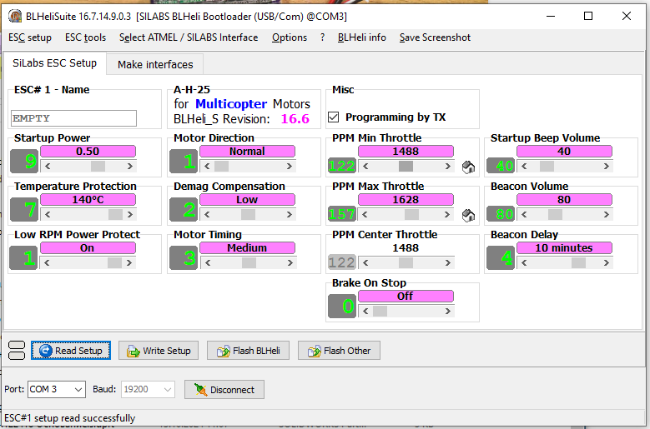The height and width of the screenshot is (429, 650).
Task: Click the PPM Max Throttle indicator 157
Action: [x=342, y=214]
